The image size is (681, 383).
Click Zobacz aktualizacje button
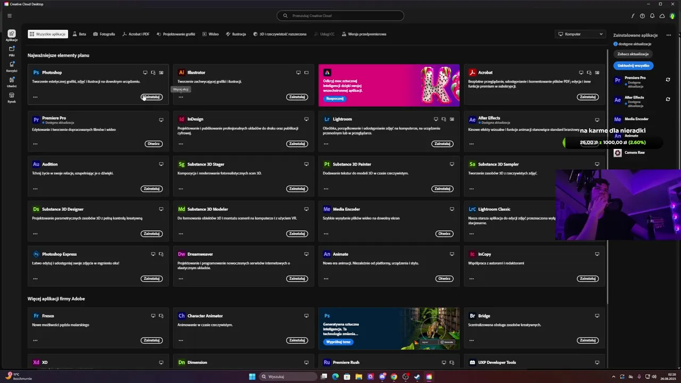tap(633, 54)
